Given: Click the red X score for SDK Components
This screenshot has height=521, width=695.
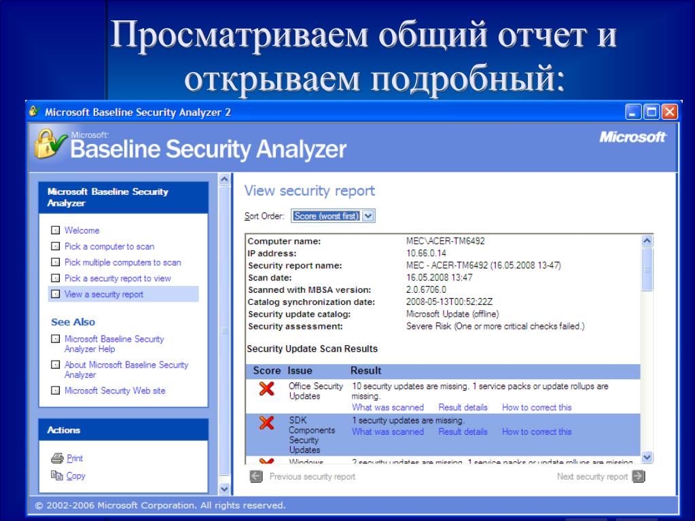Looking at the screenshot, I should click(x=266, y=423).
